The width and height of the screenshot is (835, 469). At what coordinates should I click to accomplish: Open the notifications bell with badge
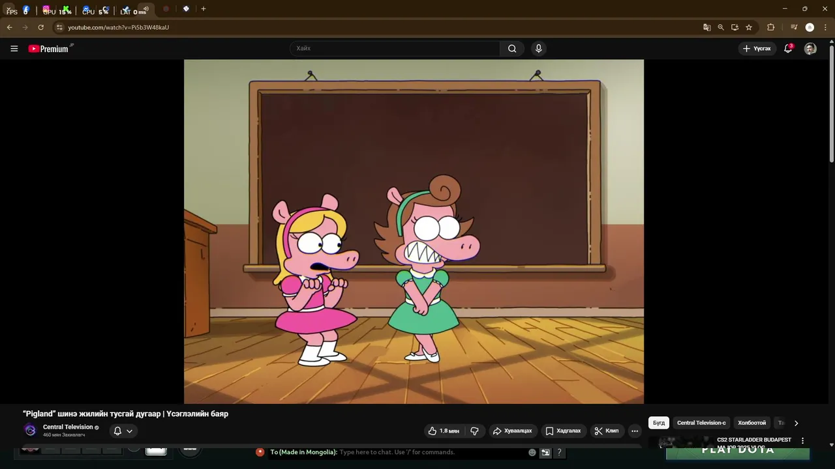coord(788,48)
